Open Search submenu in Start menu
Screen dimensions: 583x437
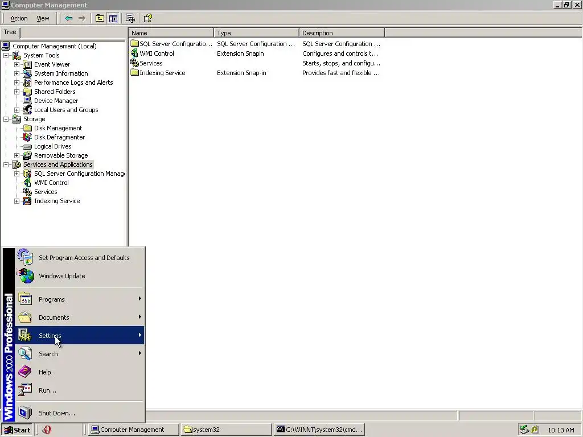(x=80, y=354)
